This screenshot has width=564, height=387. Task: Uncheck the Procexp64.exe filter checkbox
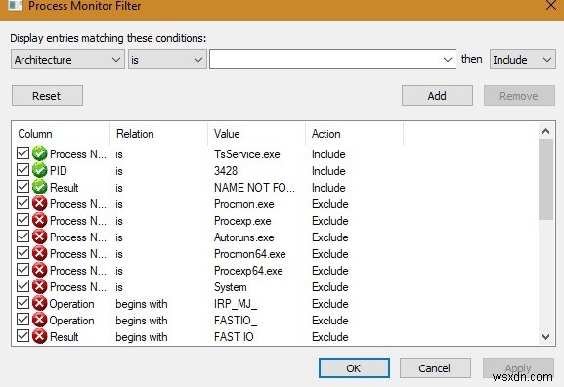coord(23,269)
